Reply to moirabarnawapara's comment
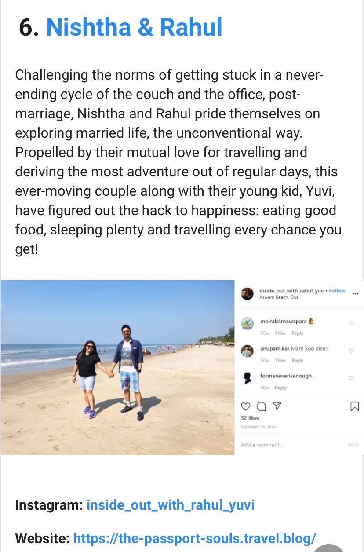This screenshot has height=552, width=364. (298, 333)
